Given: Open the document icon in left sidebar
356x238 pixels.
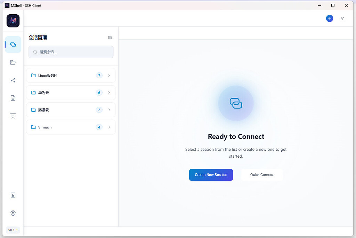Looking at the screenshot, I should pos(13,98).
